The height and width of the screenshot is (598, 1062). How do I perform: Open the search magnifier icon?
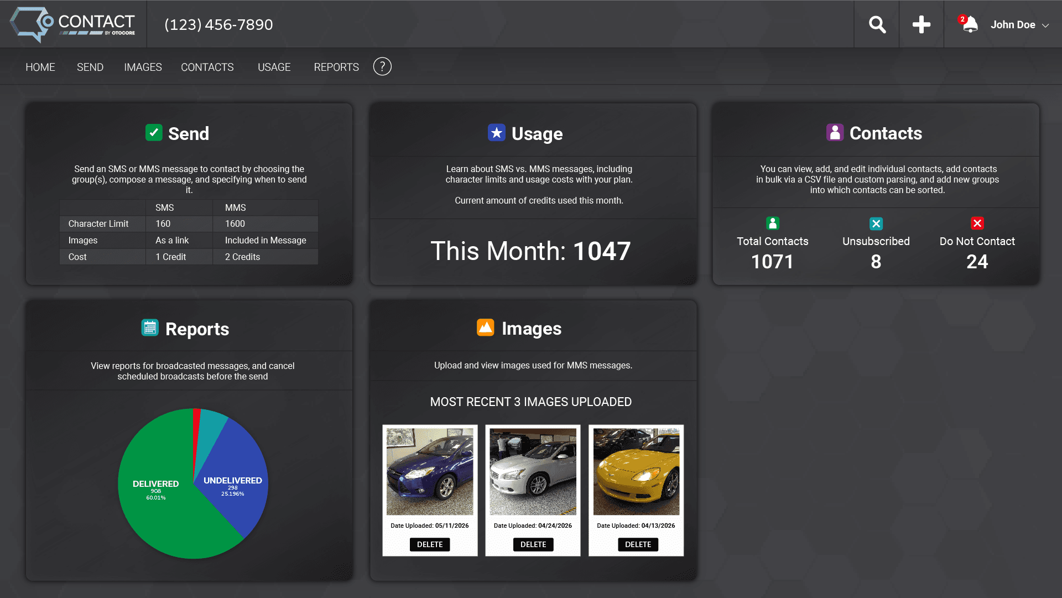(877, 24)
